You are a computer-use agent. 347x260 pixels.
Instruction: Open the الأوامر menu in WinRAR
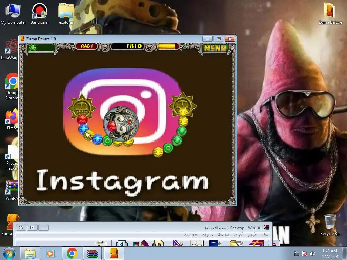click(x=252, y=235)
